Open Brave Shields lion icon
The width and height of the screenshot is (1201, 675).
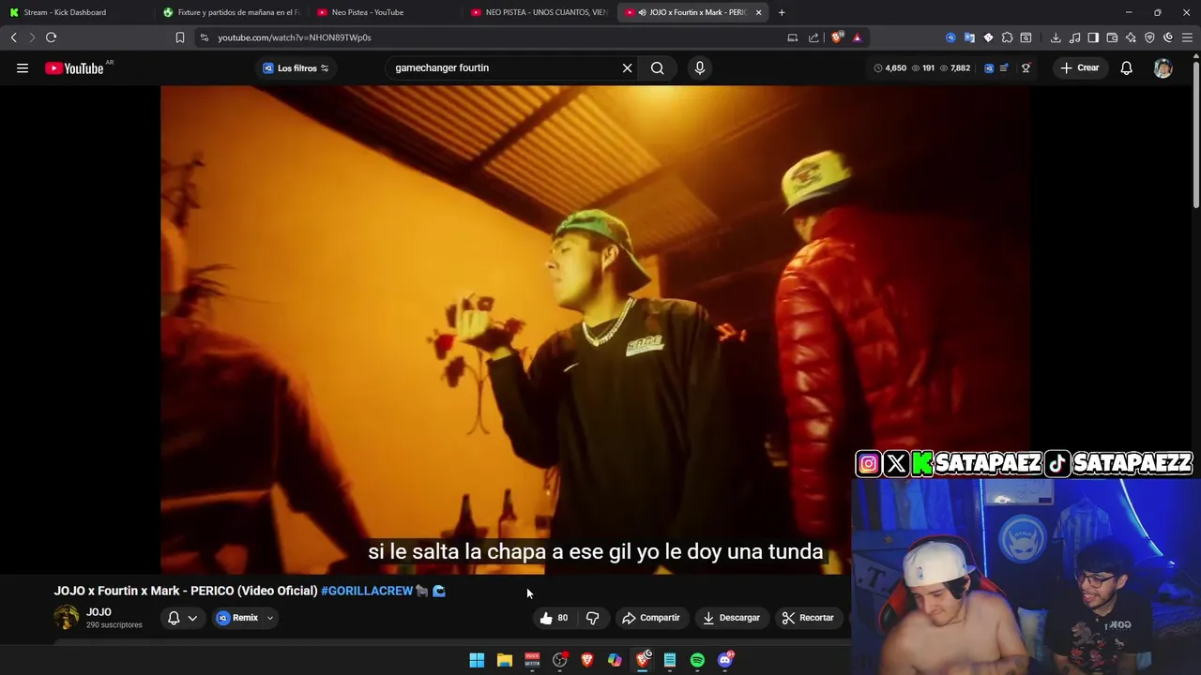pyautogui.click(x=837, y=37)
